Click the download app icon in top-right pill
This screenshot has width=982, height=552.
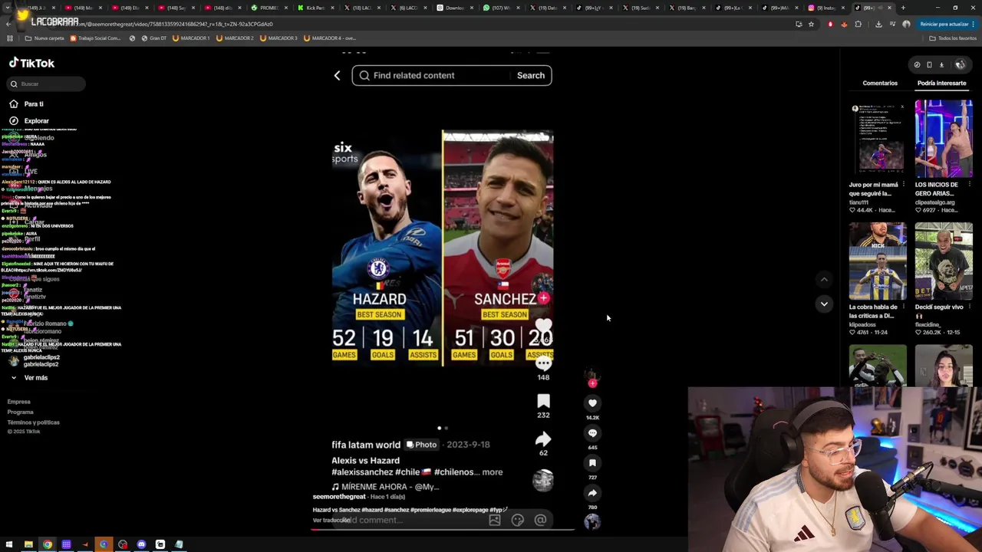pyautogui.click(x=941, y=64)
